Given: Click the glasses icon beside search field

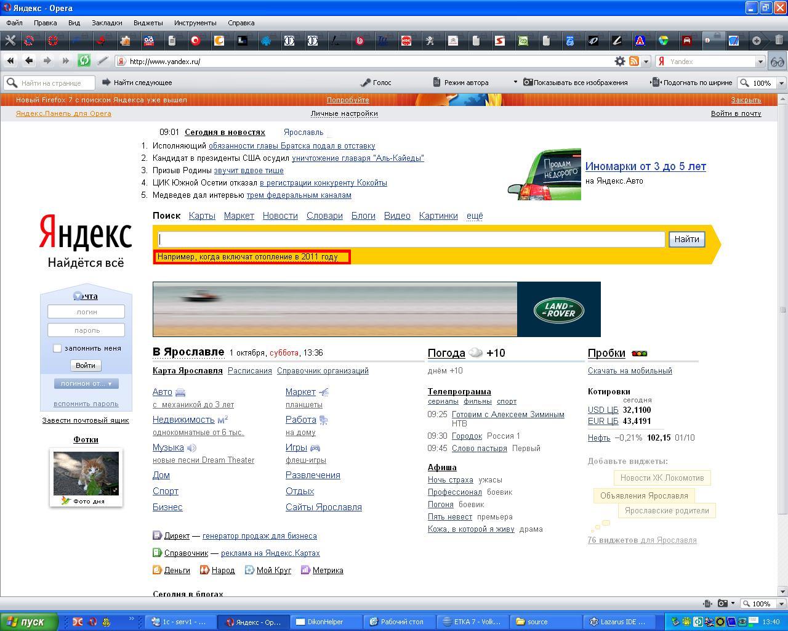Looking at the screenshot, I should click(778, 62).
